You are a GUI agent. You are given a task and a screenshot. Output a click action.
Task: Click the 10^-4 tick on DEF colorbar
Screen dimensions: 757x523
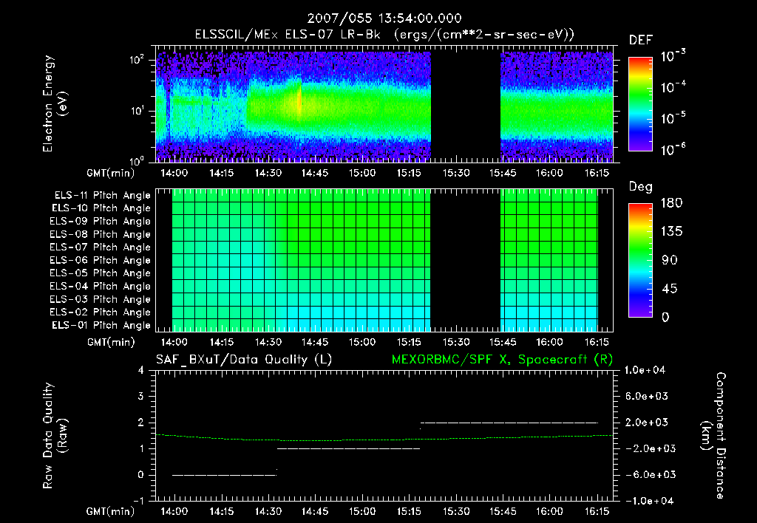(x=673, y=87)
